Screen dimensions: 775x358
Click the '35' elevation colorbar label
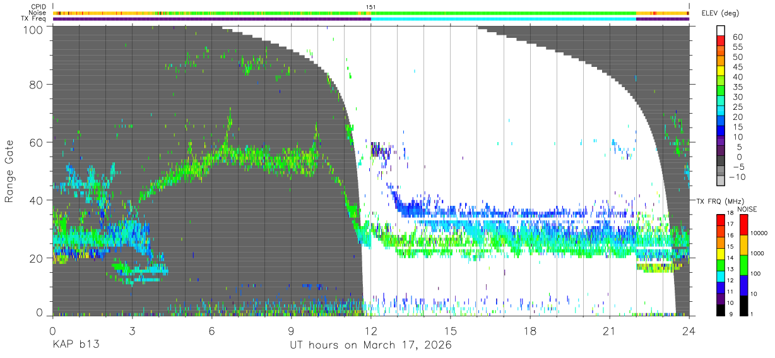point(737,87)
